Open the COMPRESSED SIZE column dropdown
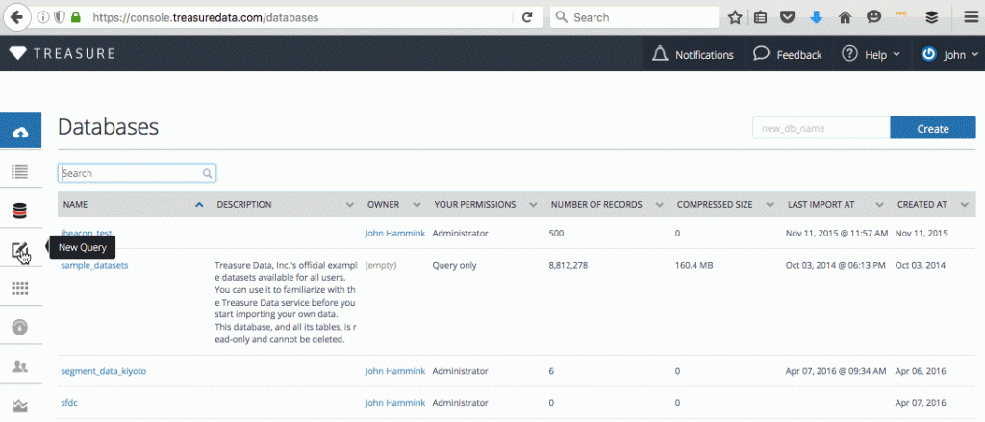Viewport: 985px width, 422px height. click(x=770, y=205)
